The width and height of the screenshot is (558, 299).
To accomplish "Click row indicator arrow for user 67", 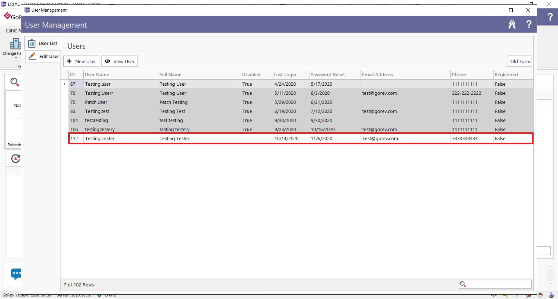I will point(65,84).
